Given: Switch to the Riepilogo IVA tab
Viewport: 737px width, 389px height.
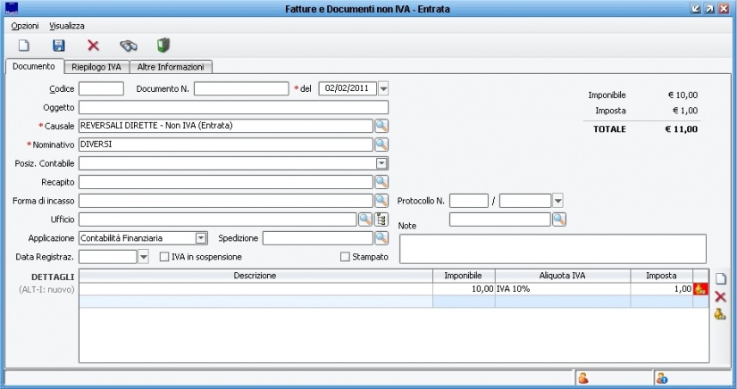Looking at the screenshot, I should pyautogui.click(x=96, y=67).
